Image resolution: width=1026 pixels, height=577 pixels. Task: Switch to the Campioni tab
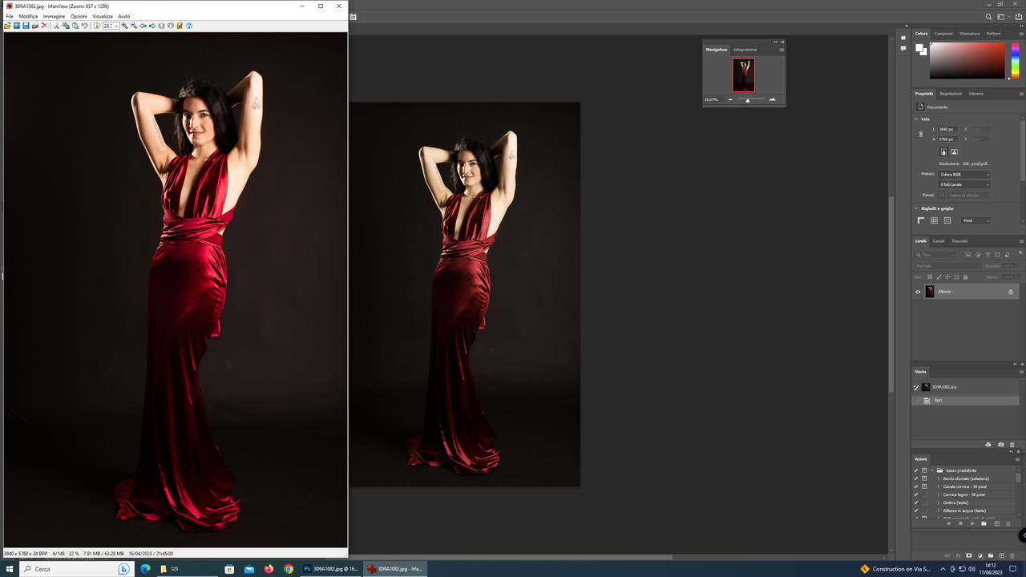point(943,34)
